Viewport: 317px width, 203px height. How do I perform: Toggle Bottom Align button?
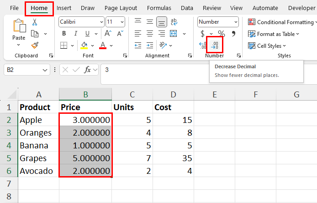162,22
